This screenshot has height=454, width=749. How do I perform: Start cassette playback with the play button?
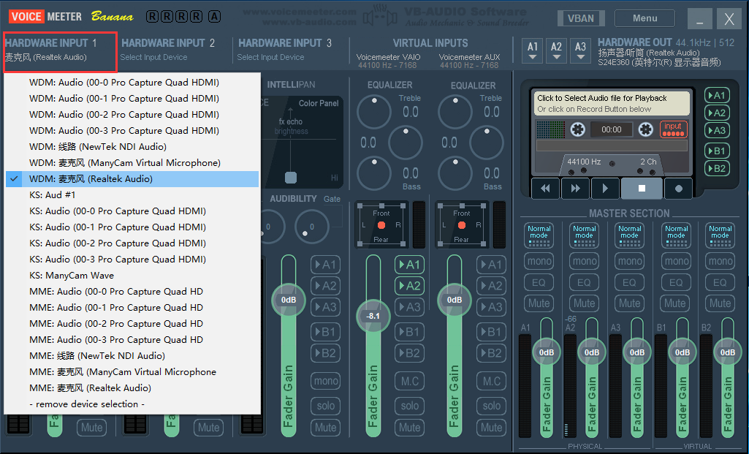[x=605, y=189]
